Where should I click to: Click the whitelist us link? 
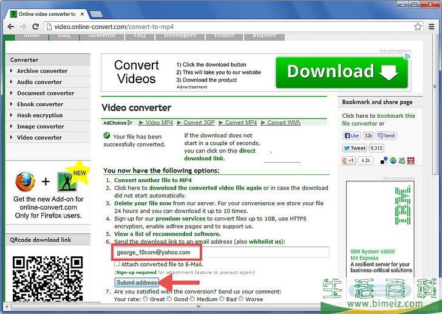[265, 242]
